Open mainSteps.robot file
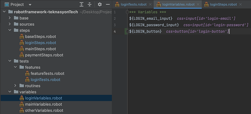The height and width of the screenshot is (114, 251). pyautogui.click(x=40, y=49)
